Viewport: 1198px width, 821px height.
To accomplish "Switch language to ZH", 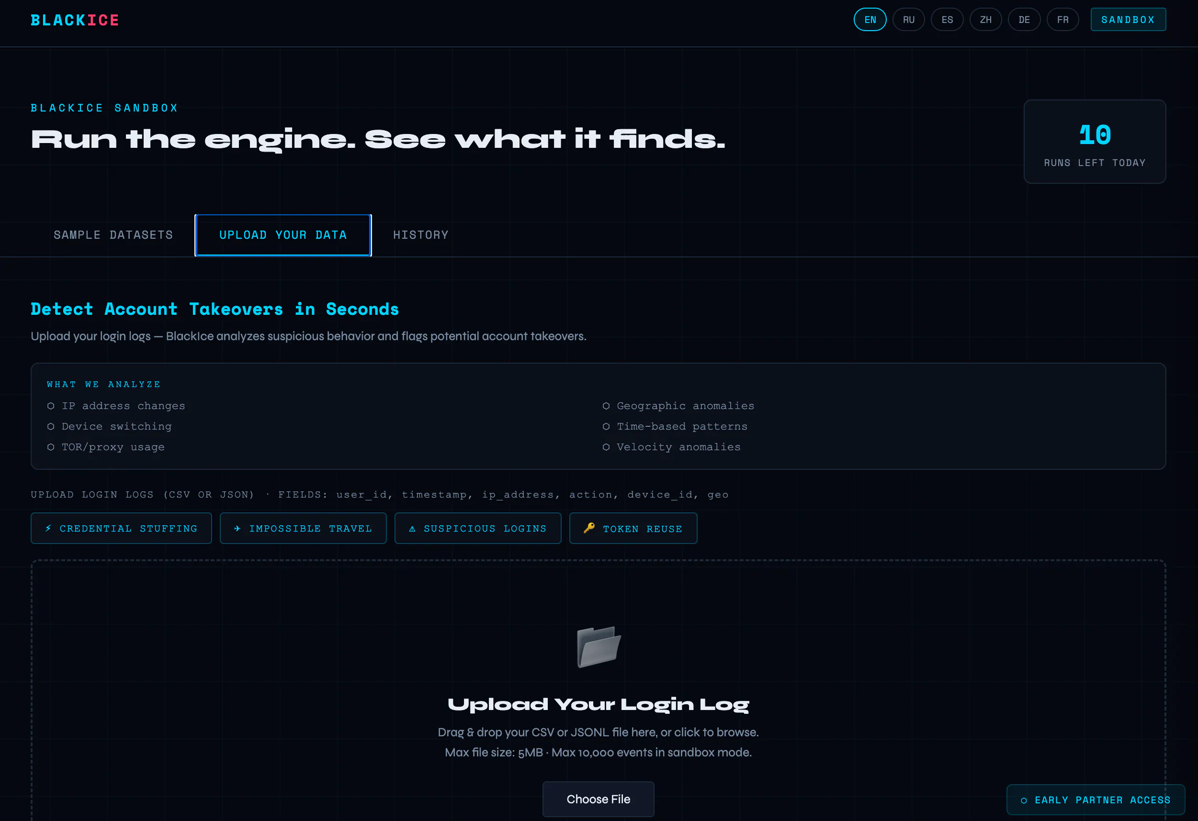I will 985,20.
